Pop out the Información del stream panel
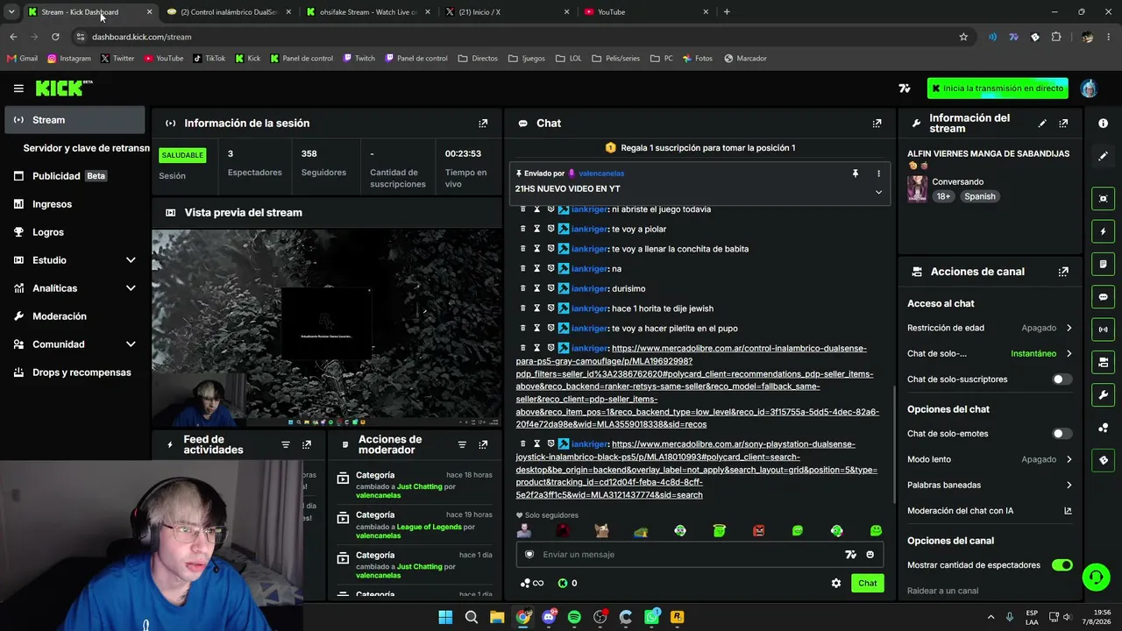The height and width of the screenshot is (631, 1122). click(x=1063, y=124)
